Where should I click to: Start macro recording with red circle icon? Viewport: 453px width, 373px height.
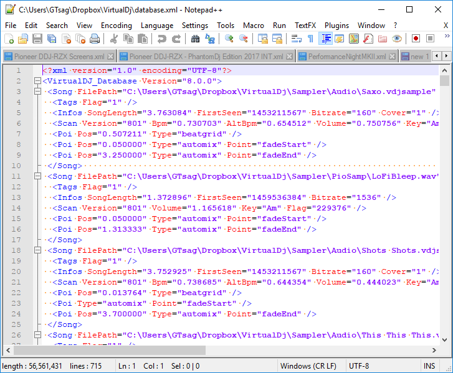416,39
